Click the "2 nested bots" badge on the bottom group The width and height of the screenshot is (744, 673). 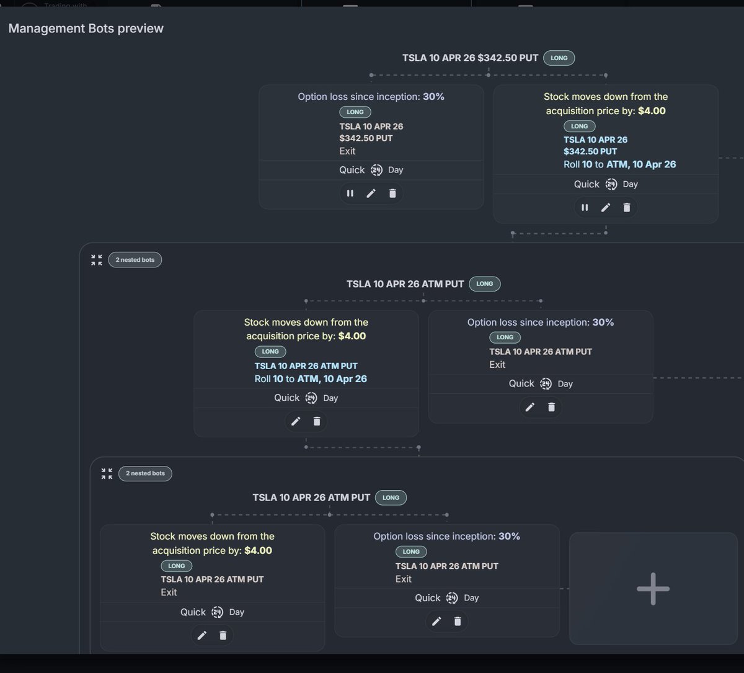tap(145, 473)
